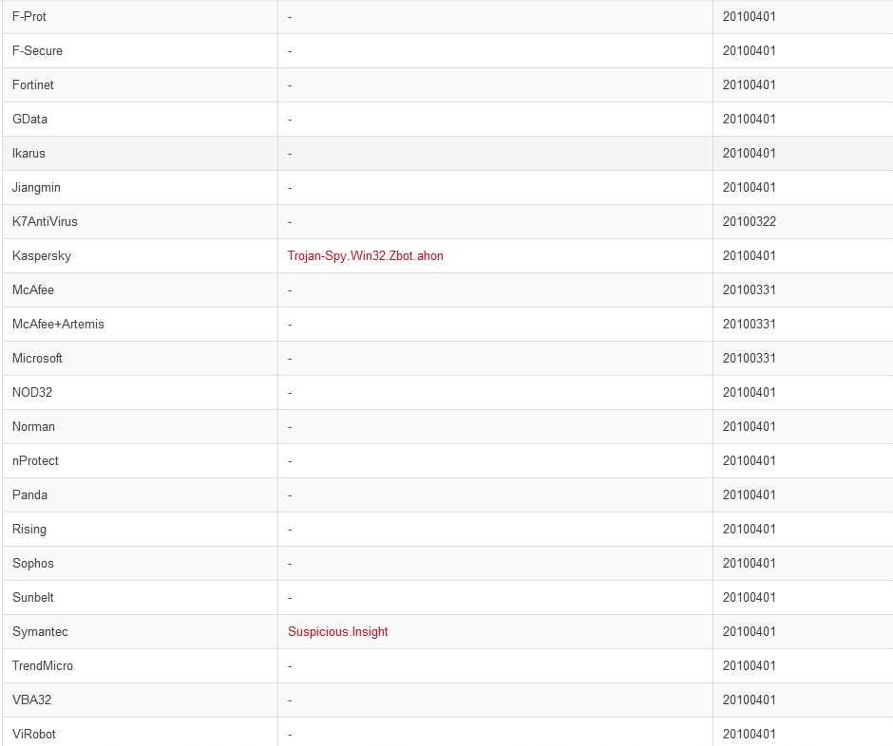Screen dimensions: 893x746
Task: Select the F-Secure row label
Action: coord(37,50)
